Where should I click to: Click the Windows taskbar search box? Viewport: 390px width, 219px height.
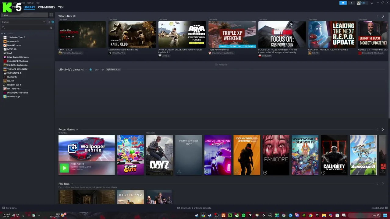(x=365, y=215)
